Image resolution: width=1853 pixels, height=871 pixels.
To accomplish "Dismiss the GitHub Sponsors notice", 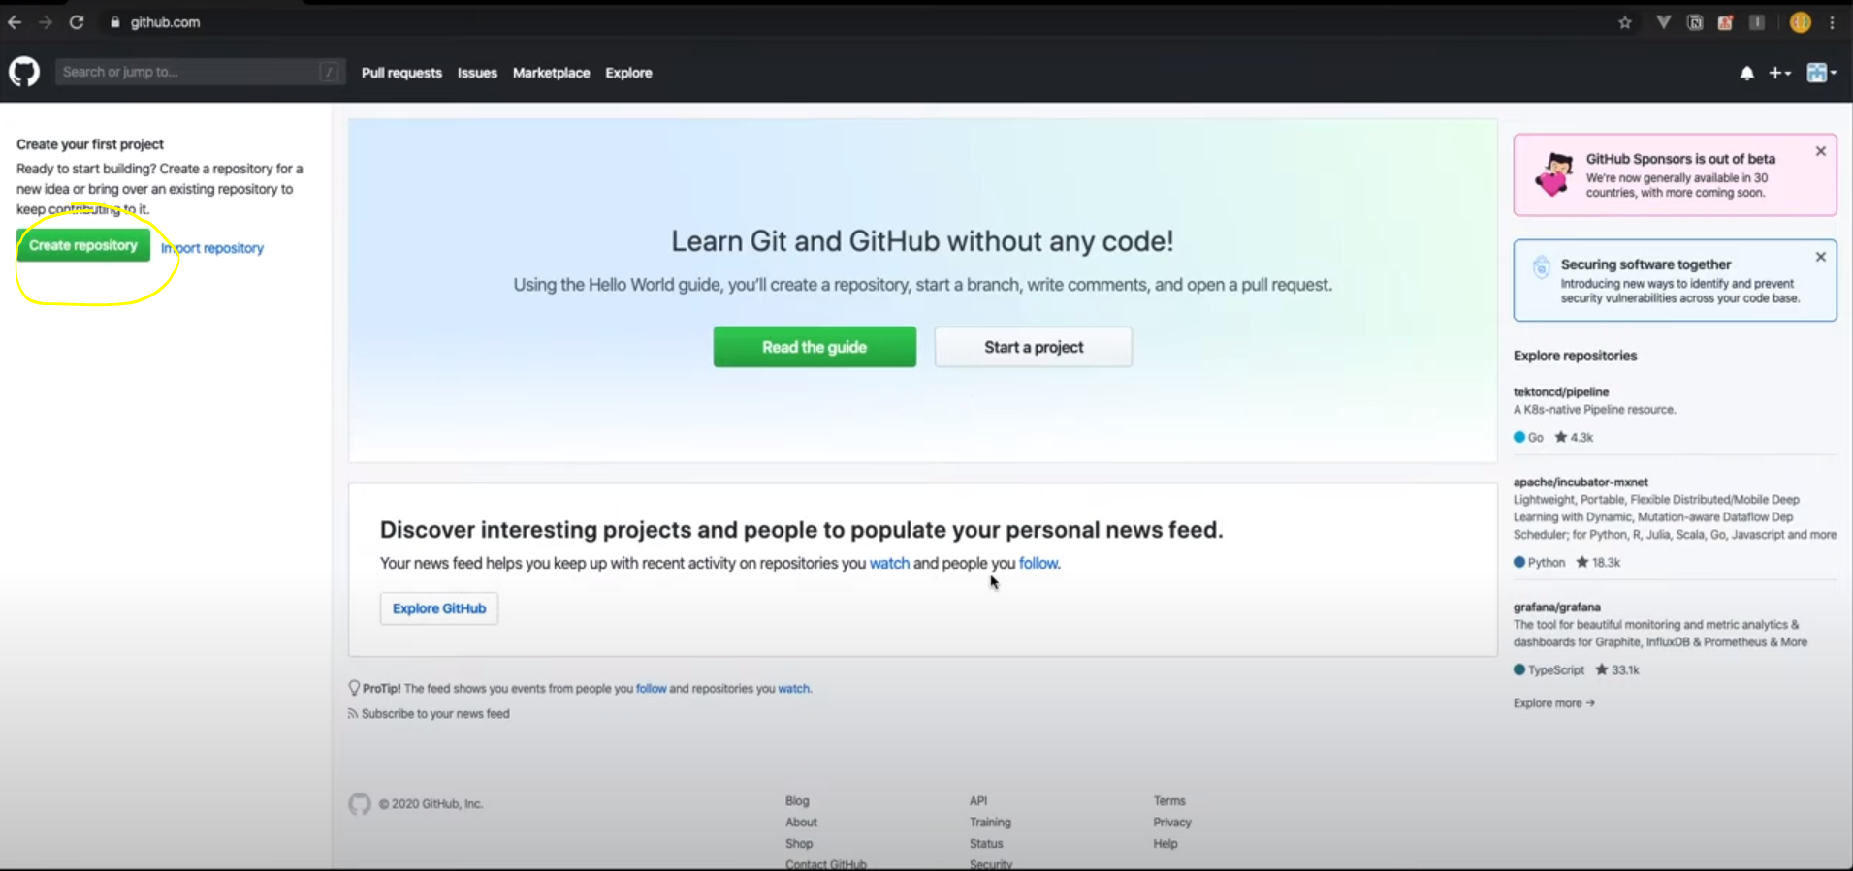I will pos(1820,151).
